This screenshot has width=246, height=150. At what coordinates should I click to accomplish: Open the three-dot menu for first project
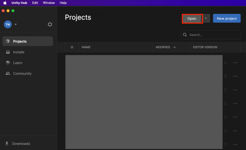coord(235,63)
